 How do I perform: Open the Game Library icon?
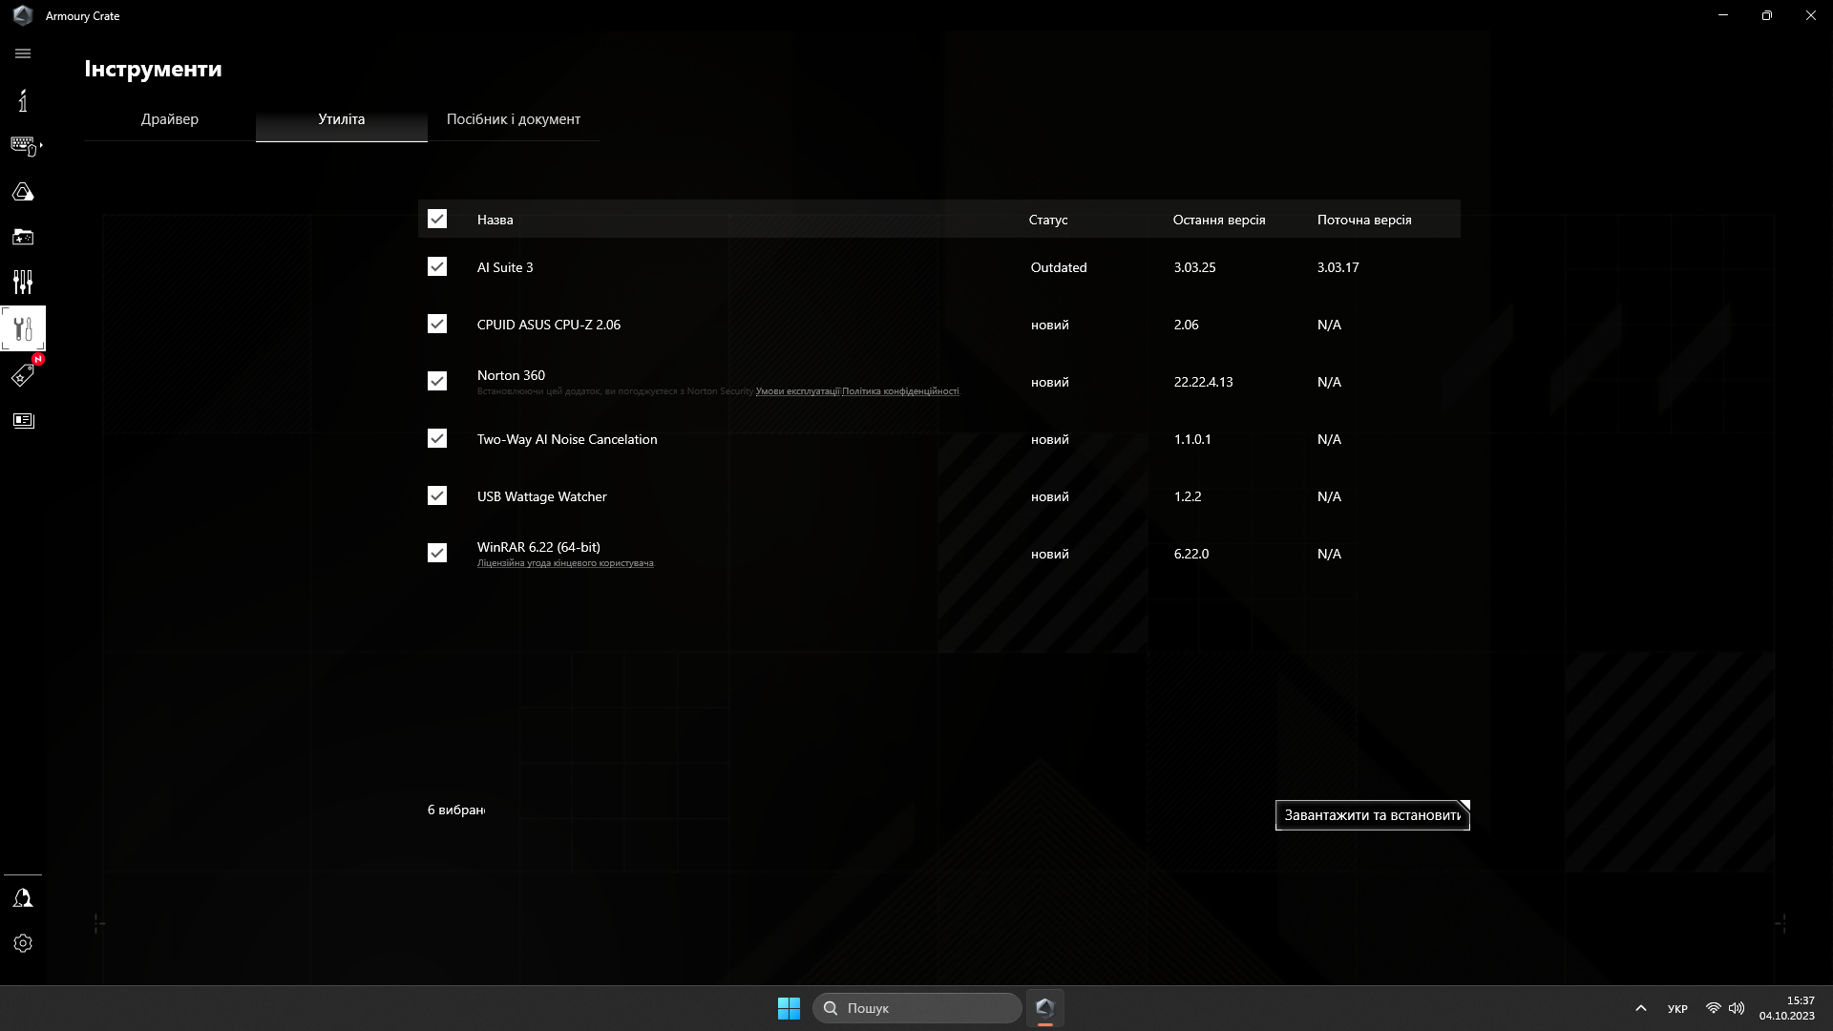[23, 237]
